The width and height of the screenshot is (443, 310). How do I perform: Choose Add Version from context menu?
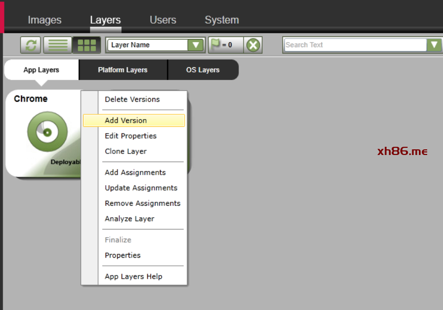tap(126, 121)
